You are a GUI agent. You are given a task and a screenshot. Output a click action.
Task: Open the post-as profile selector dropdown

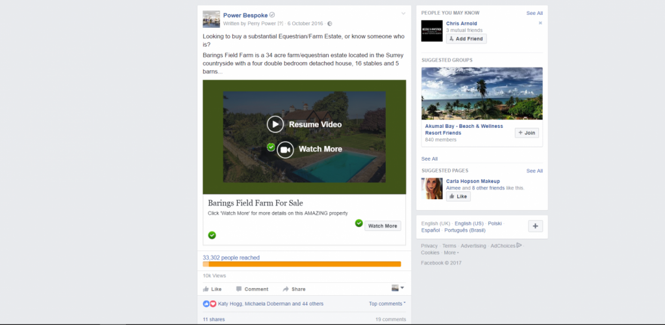[x=397, y=288]
